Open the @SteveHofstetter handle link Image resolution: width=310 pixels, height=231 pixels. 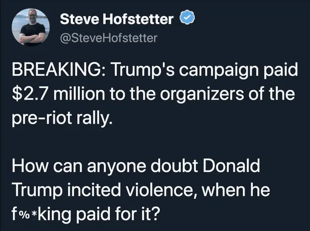108,38
